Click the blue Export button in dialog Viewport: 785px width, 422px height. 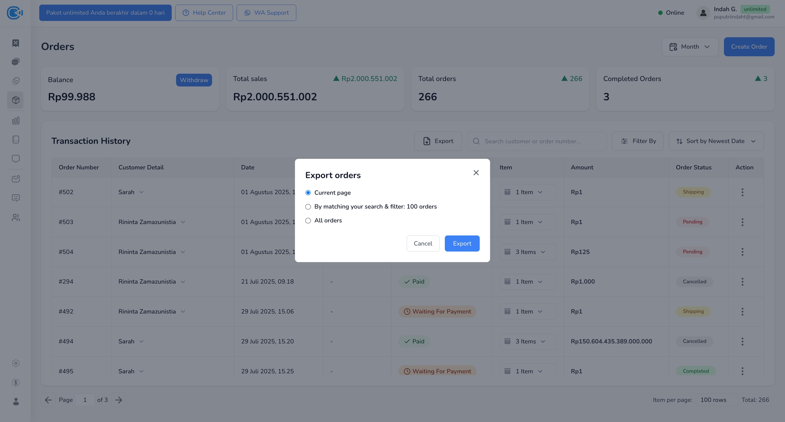point(462,243)
